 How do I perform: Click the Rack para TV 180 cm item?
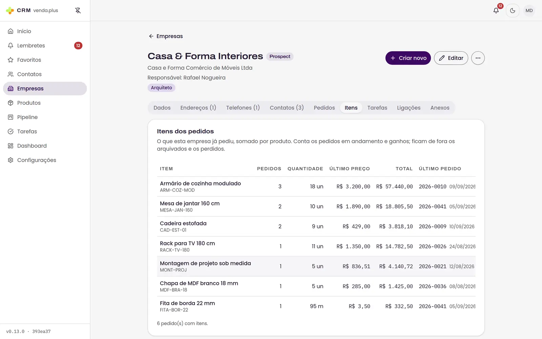[187, 243]
